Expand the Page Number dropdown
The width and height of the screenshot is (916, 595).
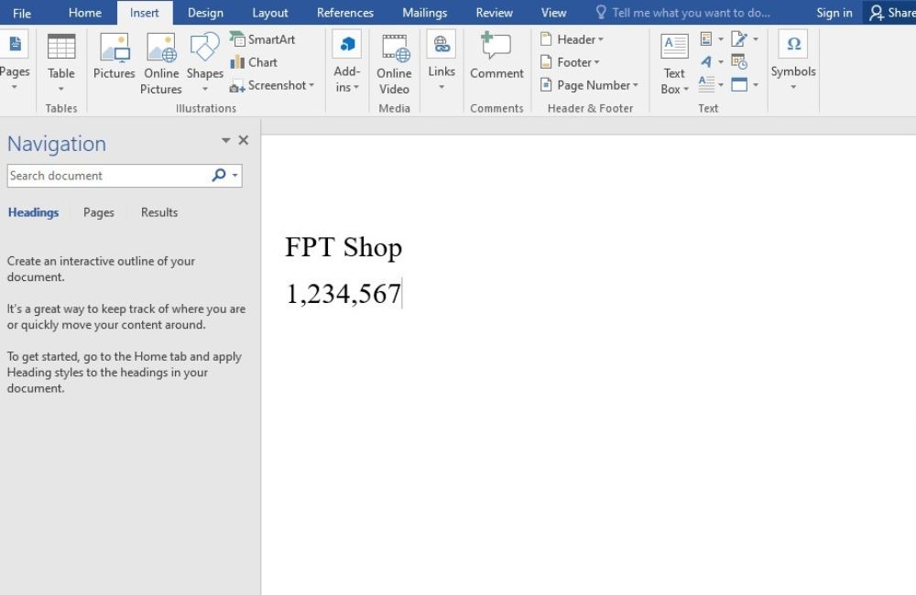(x=589, y=84)
